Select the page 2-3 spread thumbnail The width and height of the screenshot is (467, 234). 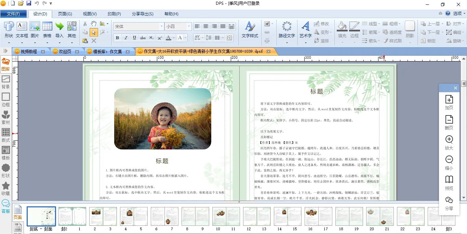(103, 216)
